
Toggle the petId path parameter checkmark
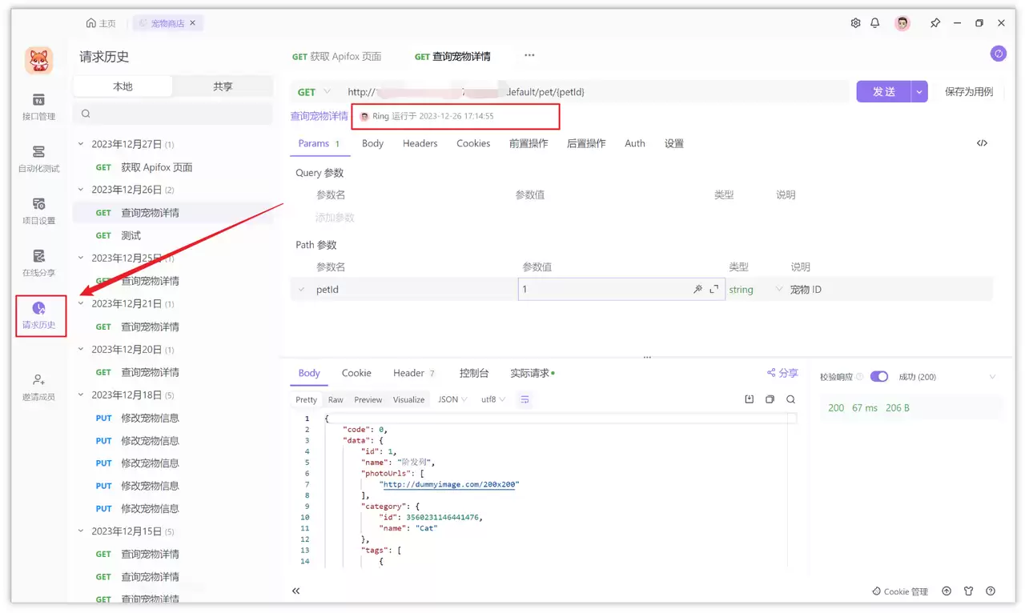pyautogui.click(x=302, y=290)
